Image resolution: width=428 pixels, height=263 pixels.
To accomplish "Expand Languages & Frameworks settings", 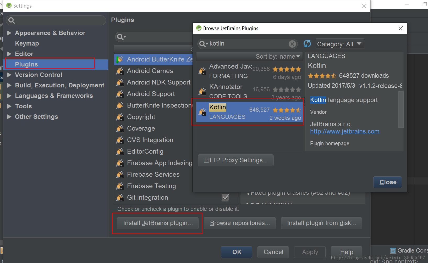I will point(9,96).
